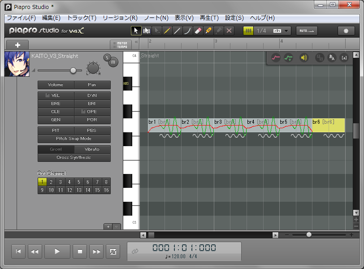Screen dimensions: 364x269
Task: Click the grayed PS display icon
Action: click(320, 57)
